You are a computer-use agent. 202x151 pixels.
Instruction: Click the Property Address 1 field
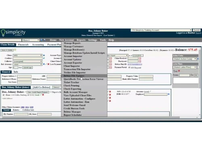coord(24,76)
